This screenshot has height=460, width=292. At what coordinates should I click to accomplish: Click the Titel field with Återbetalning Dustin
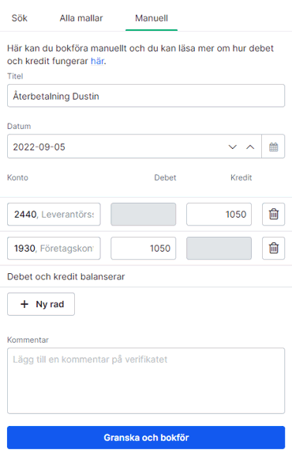146,96
